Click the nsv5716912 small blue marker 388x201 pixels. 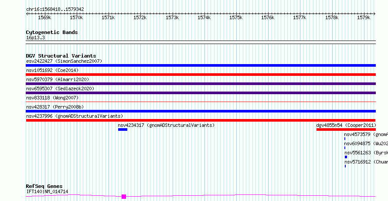click(x=345, y=166)
